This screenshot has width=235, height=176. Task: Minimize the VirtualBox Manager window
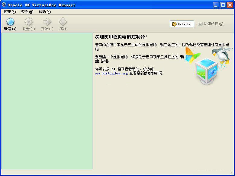tap(216, 5)
